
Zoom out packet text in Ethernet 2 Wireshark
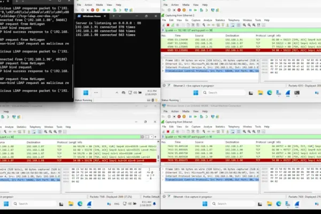point(249,25)
